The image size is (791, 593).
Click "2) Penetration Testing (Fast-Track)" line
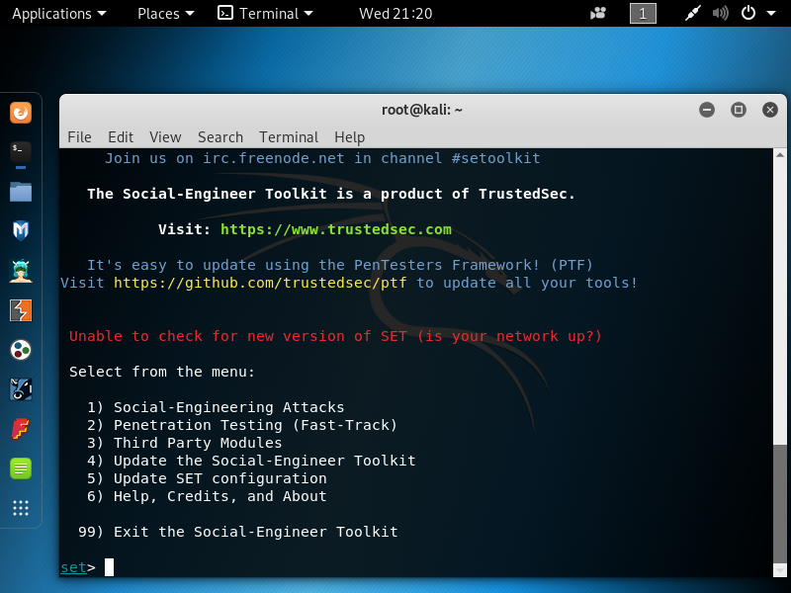click(x=242, y=425)
